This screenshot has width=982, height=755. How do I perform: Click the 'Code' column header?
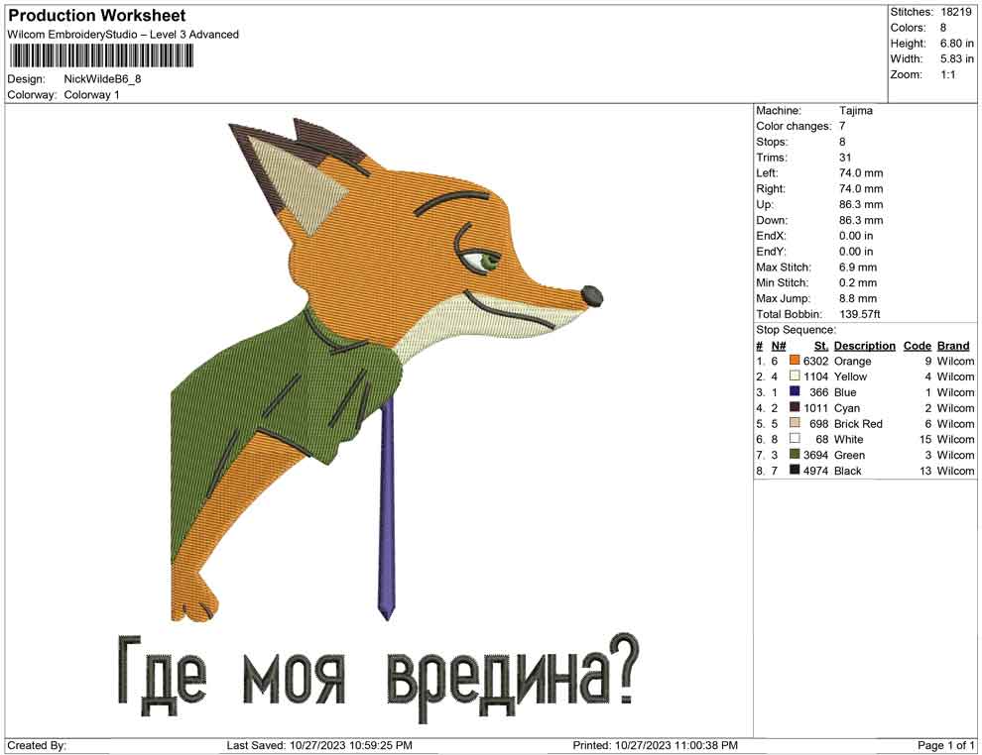click(x=918, y=346)
